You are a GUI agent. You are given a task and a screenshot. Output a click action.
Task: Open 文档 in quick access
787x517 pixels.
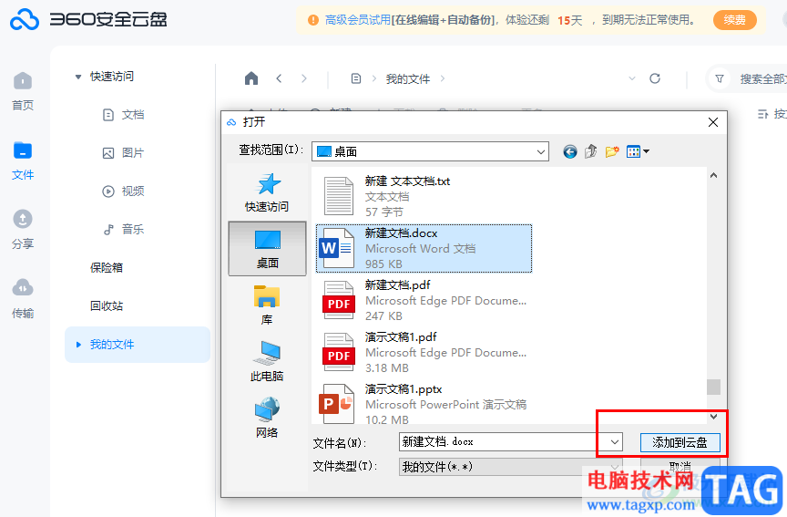(124, 115)
